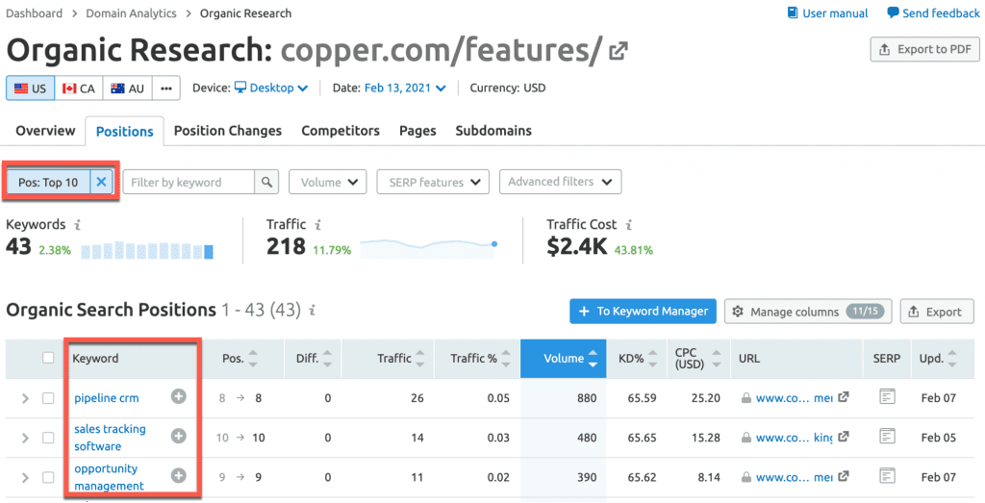This screenshot has width=985, height=503.
Task: Add pipeline crm keyword with plus icon
Action: [178, 397]
